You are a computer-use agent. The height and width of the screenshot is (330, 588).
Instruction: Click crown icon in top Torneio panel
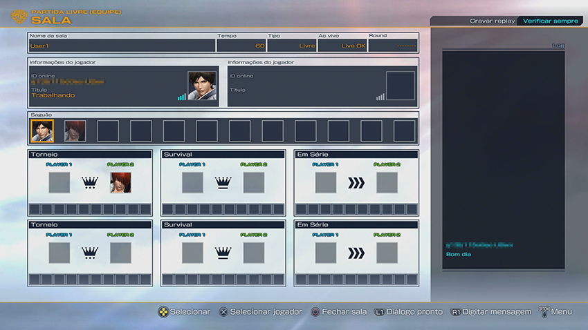[90, 182]
